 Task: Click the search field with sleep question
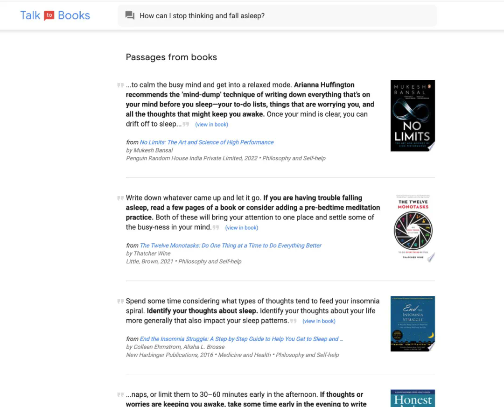pos(280,16)
